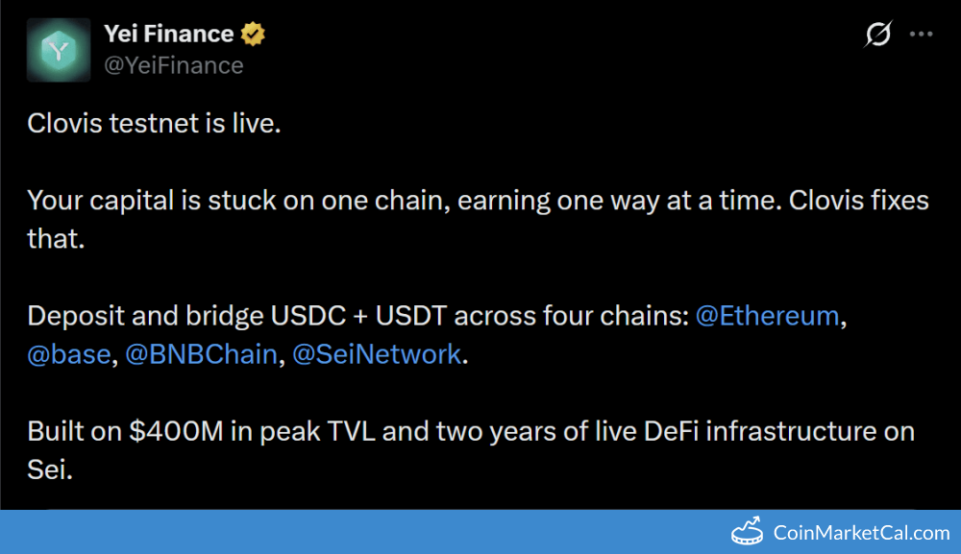Visit the @SeiNetwork mention link
Image resolution: width=961 pixels, height=554 pixels.
coord(377,354)
